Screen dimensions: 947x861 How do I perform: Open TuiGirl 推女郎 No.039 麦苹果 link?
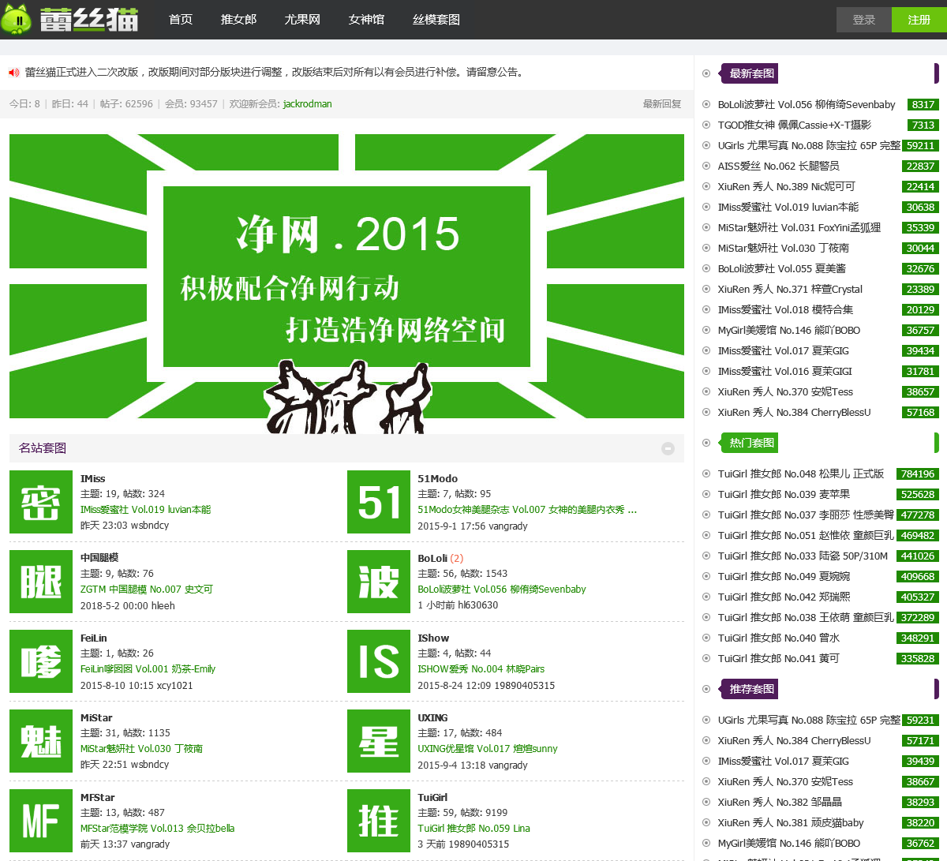pyautogui.click(x=784, y=494)
